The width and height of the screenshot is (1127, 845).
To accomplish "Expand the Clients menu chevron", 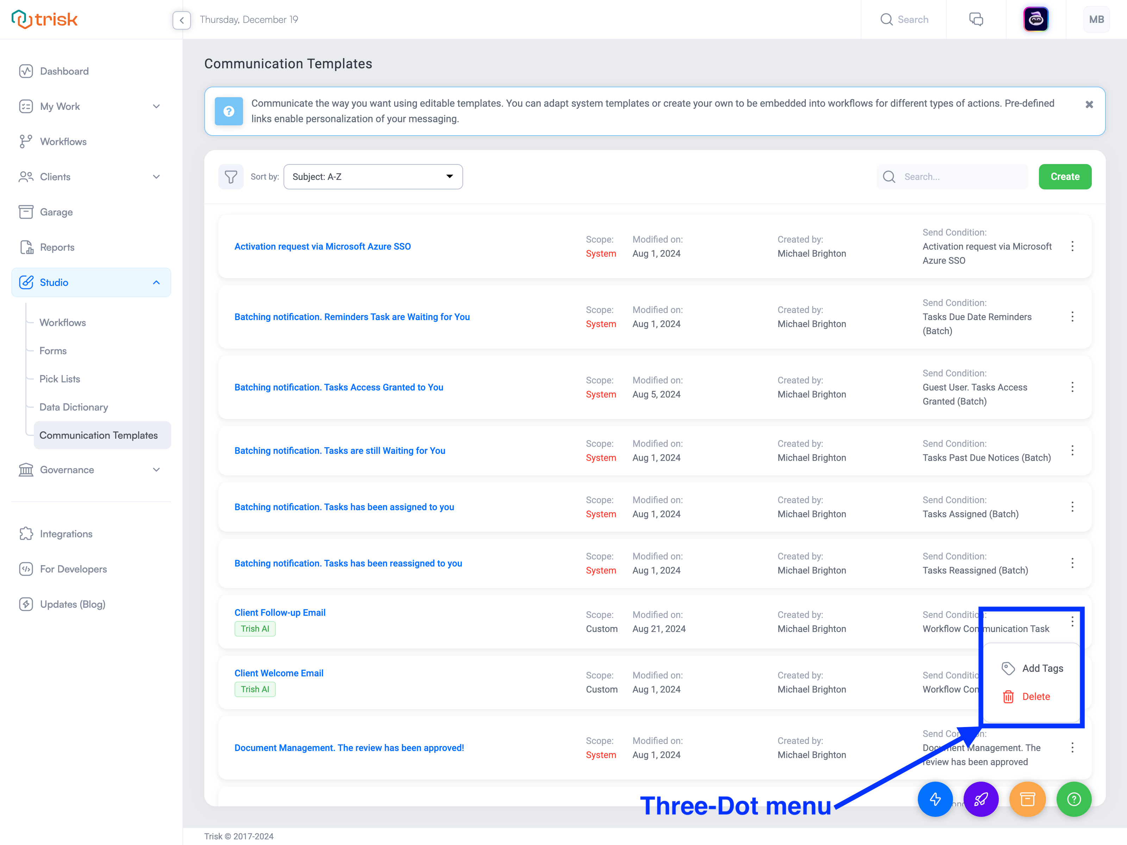I will point(156,177).
